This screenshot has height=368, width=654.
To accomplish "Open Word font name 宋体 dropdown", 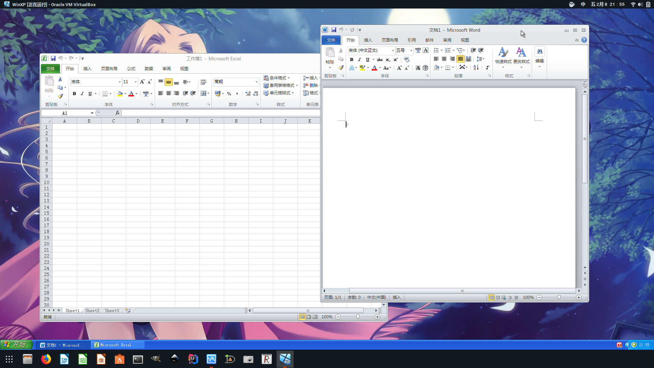I will click(x=393, y=50).
